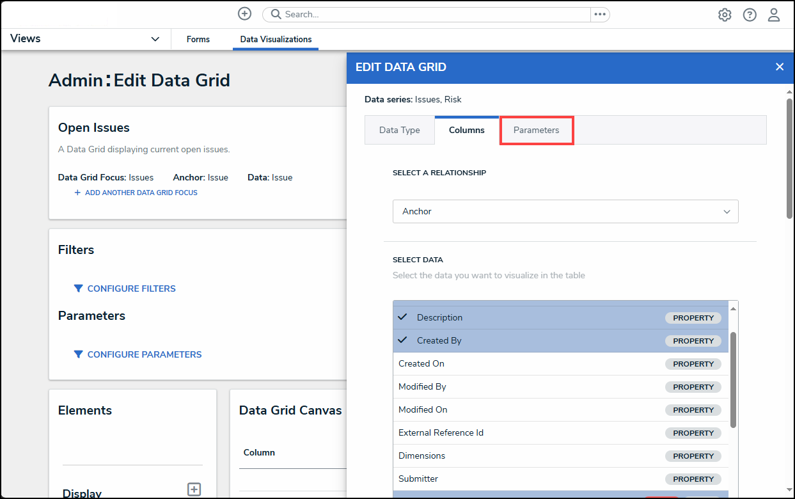Open the search options ellipsis menu

coord(599,14)
